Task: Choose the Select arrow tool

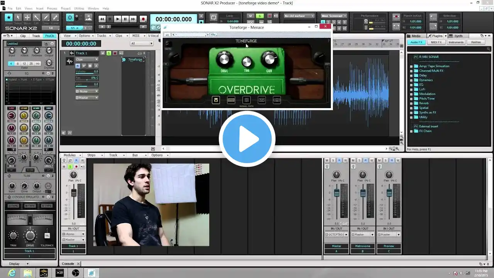Action: click(18, 18)
